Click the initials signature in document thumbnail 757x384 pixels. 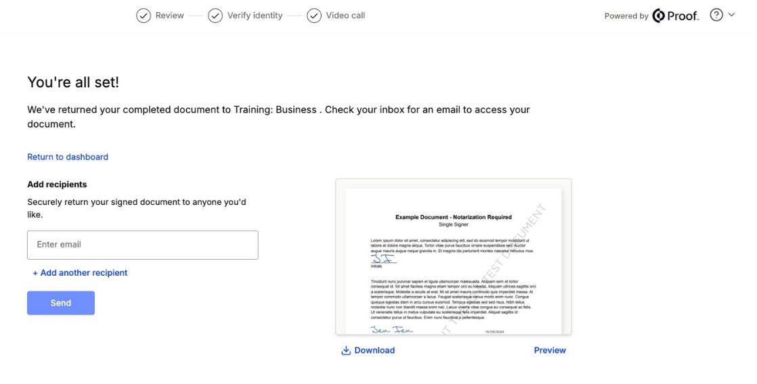[383, 259]
